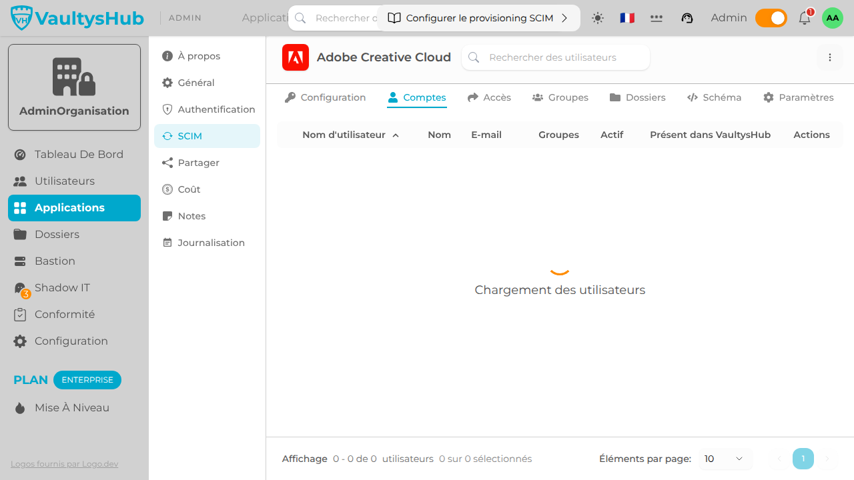The height and width of the screenshot is (480, 854).
Task: Click the Utilisateurs people icon
Action: pos(20,181)
